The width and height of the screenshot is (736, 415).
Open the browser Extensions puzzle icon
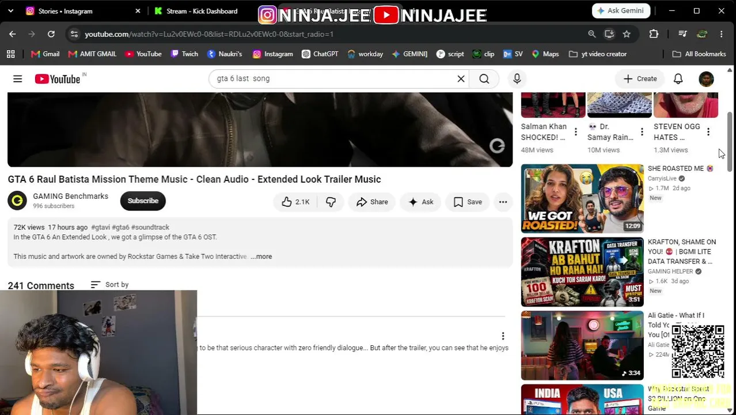click(x=654, y=34)
